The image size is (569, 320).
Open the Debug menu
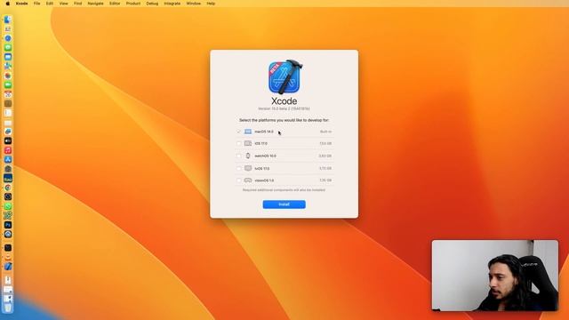[x=152, y=4]
